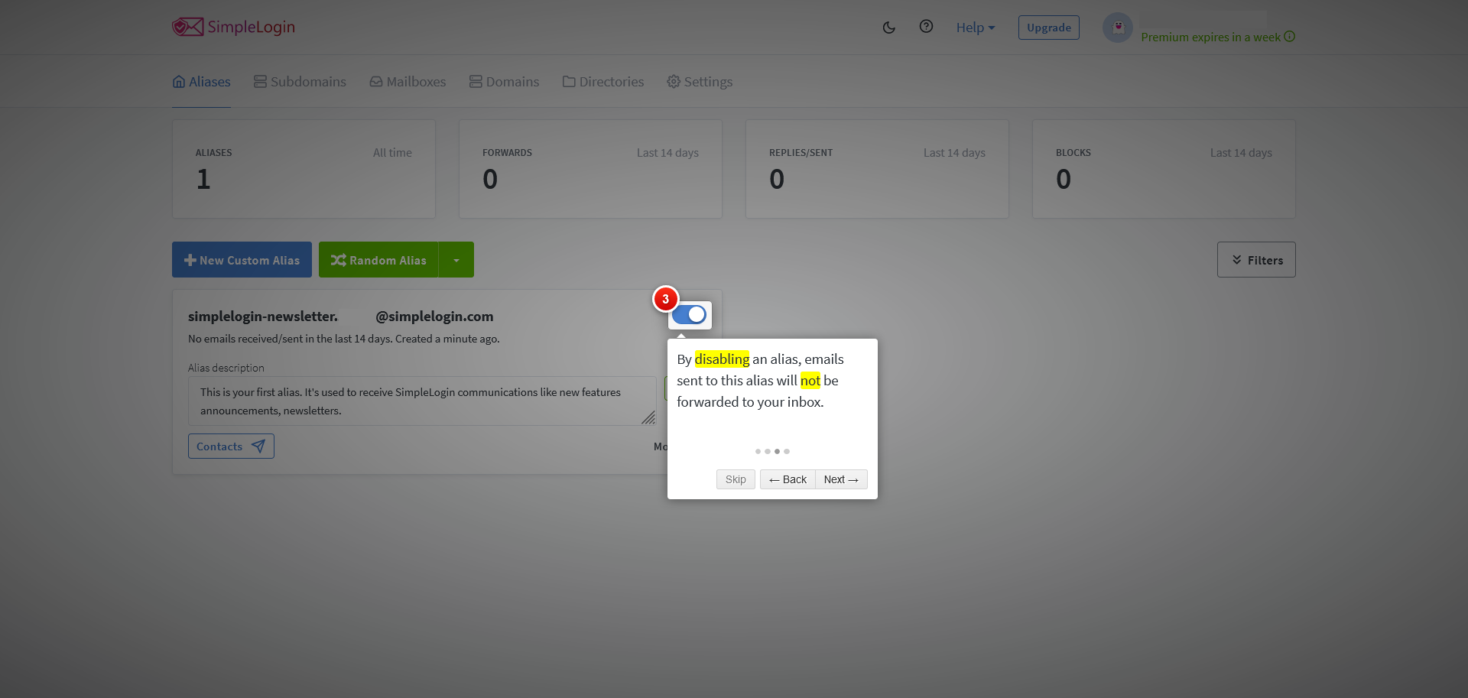Expand the Help dropdown menu
The image size is (1468, 698).
click(x=975, y=28)
